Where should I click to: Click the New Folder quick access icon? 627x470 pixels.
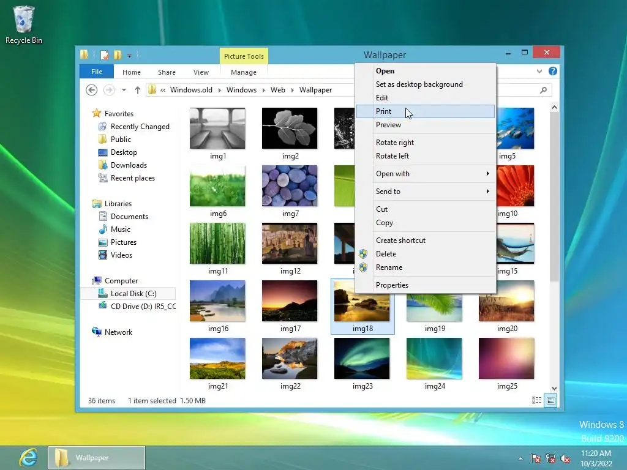tap(118, 55)
